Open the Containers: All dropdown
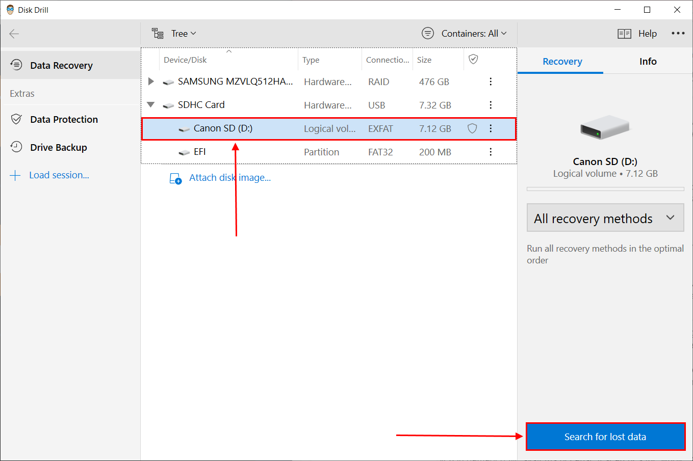The image size is (693, 461). coord(474,34)
